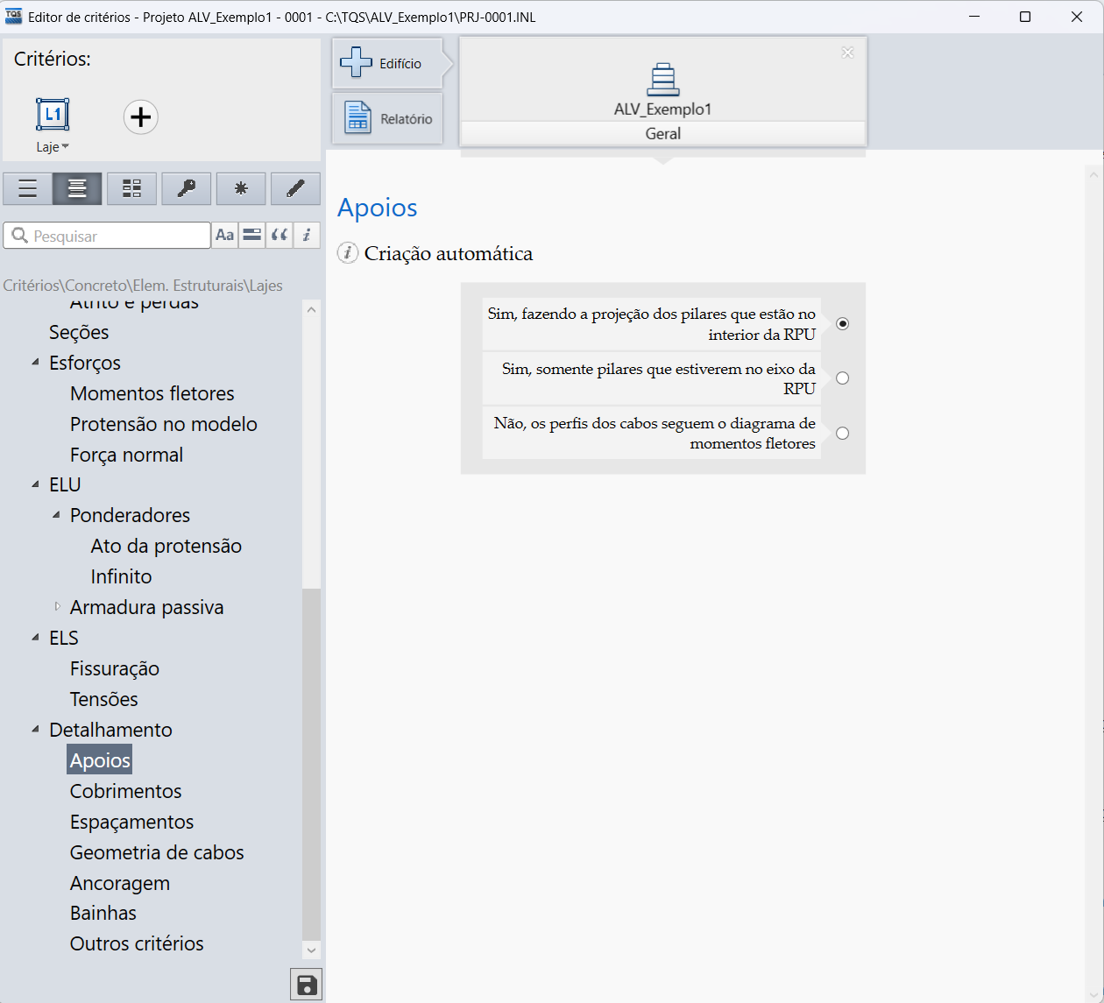Toggle quotation marks search option
Image resolution: width=1104 pixels, height=1003 pixels.
tap(280, 235)
